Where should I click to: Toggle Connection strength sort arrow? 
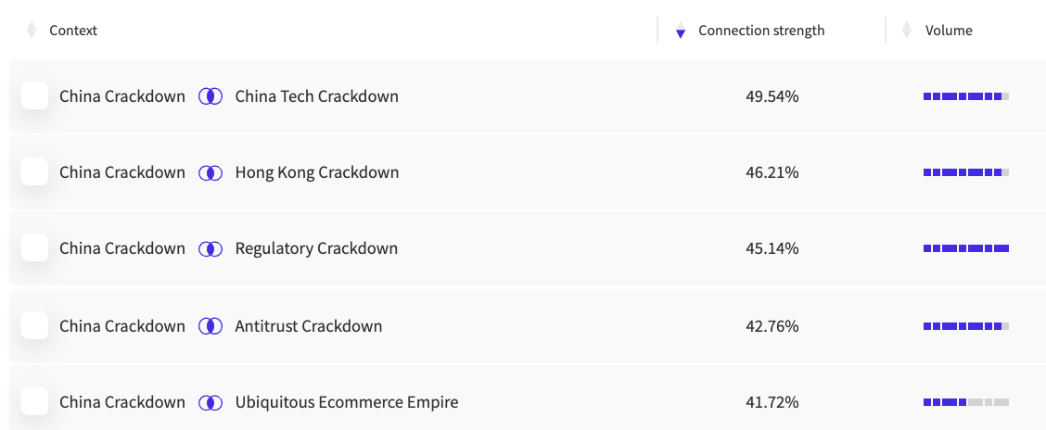click(x=681, y=30)
